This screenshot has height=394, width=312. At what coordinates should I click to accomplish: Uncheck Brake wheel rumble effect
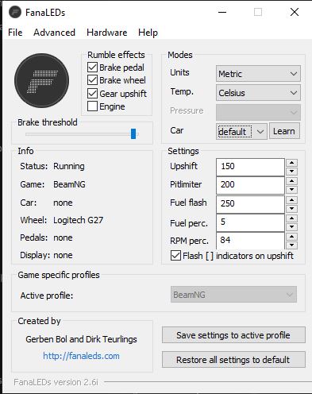92,80
